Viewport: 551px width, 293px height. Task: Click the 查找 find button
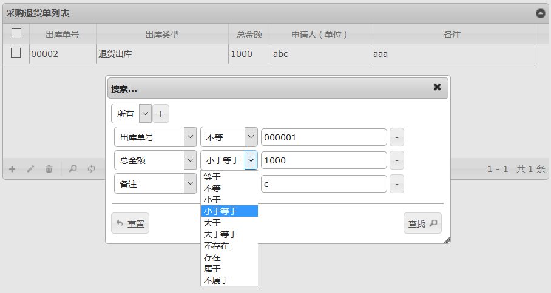pyautogui.click(x=422, y=223)
